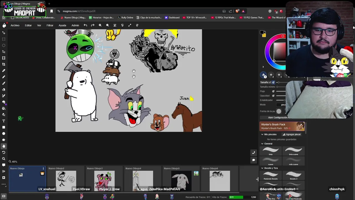This screenshot has height=200, width=355.
Task: Select the rectangle shape tool
Action: [4, 127]
